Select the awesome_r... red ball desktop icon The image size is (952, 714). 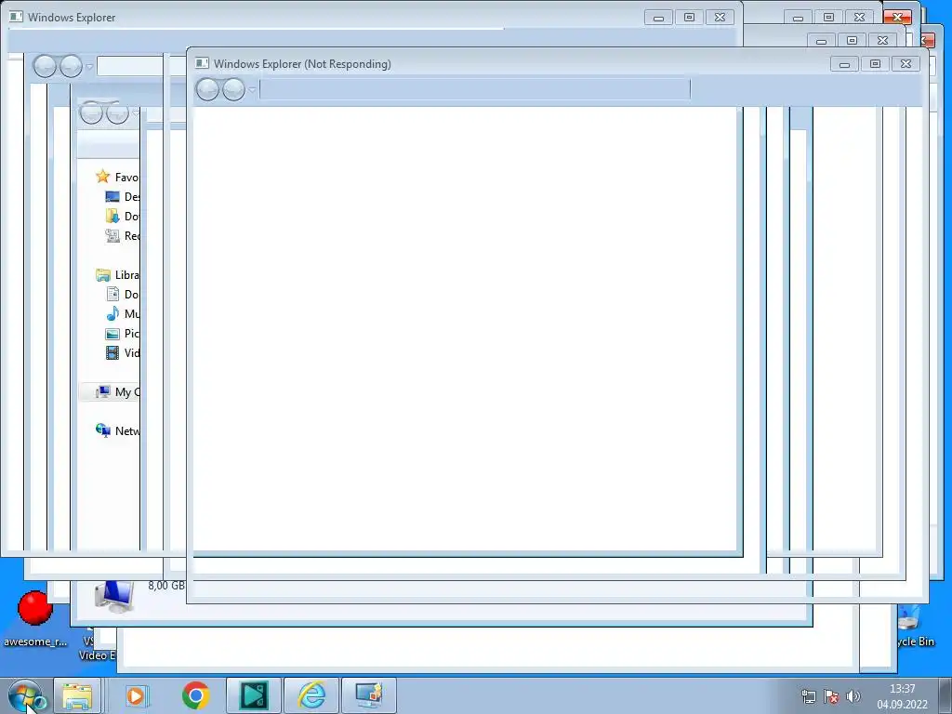35,618
